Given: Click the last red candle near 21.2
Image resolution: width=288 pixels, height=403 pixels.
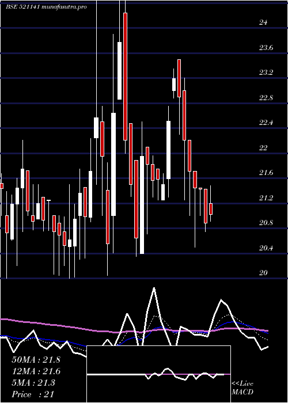Looking at the screenshot, I should coord(211,209).
